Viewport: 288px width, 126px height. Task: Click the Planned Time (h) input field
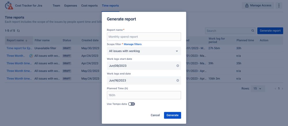(144, 95)
